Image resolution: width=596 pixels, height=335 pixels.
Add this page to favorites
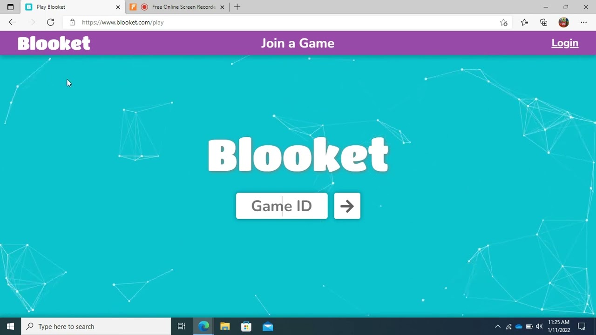503,22
